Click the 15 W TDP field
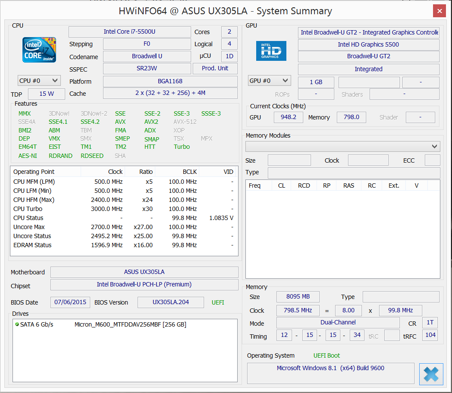Viewport: 452px width, 393px height. 47,94
